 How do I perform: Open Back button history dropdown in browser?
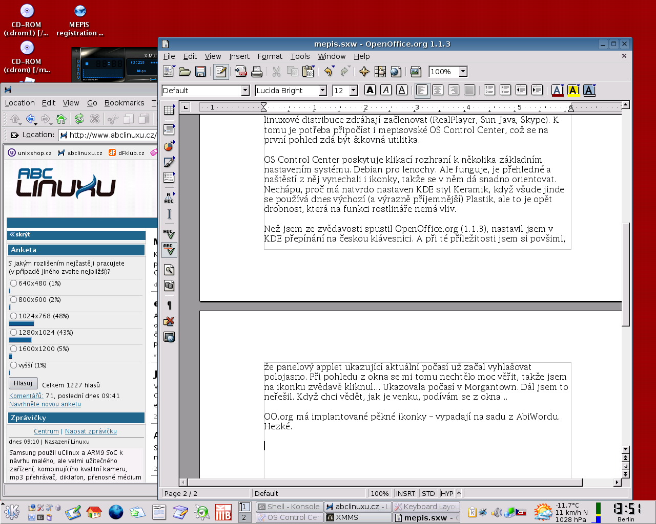[x=36, y=123]
